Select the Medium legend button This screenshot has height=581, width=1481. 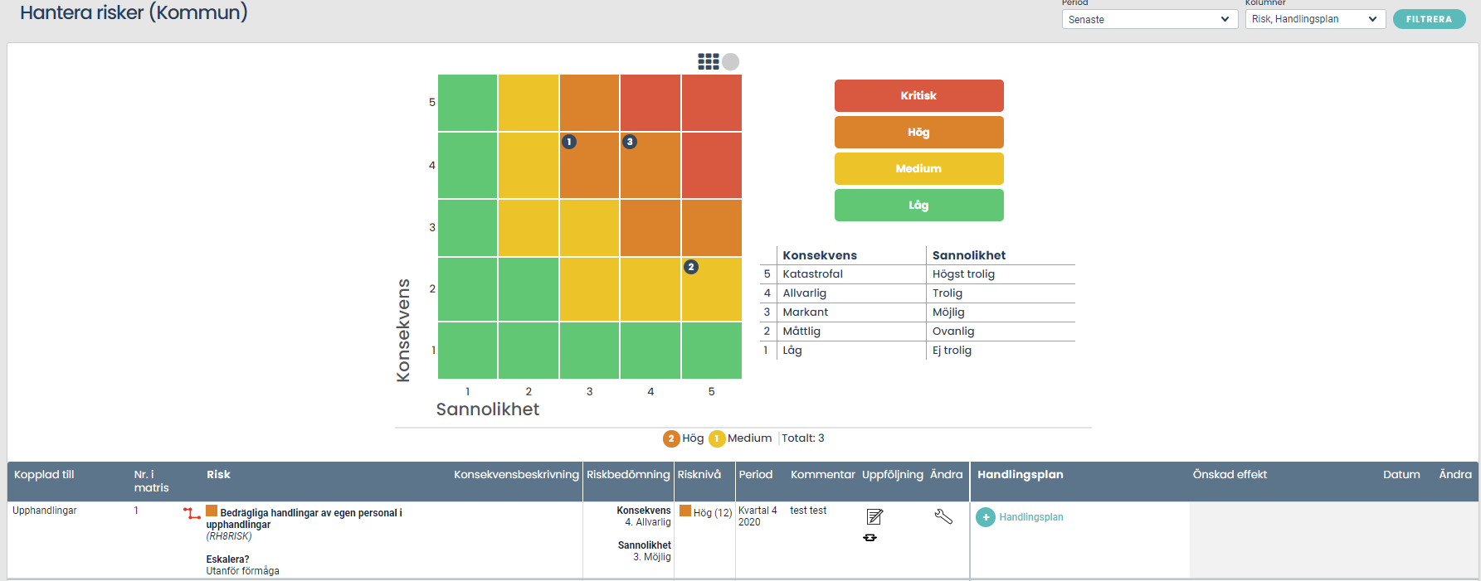(918, 168)
